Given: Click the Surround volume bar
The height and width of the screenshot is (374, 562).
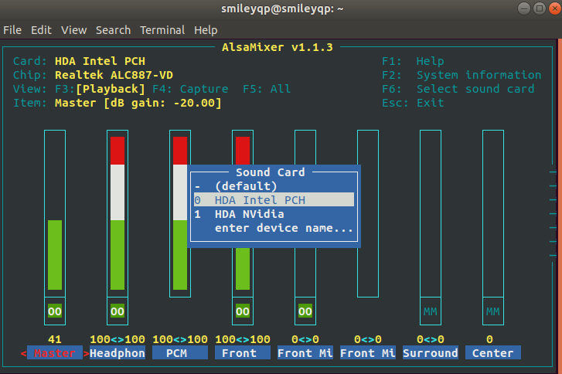Looking at the screenshot, I should tap(431, 213).
